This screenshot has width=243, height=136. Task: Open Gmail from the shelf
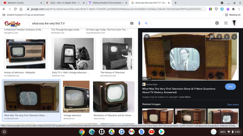[x=131, y=132]
